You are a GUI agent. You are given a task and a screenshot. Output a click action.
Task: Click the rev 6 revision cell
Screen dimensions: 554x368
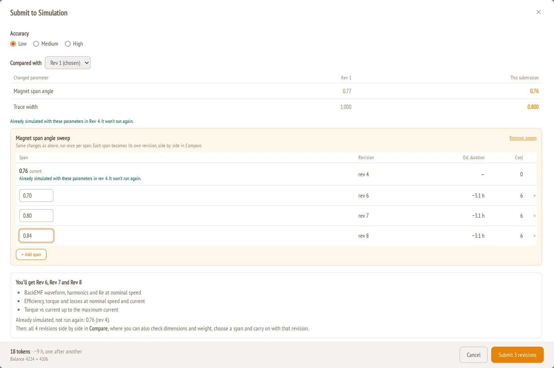pos(363,196)
